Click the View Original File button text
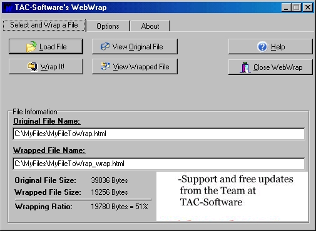This screenshot has height=231, width=316. tap(138, 47)
